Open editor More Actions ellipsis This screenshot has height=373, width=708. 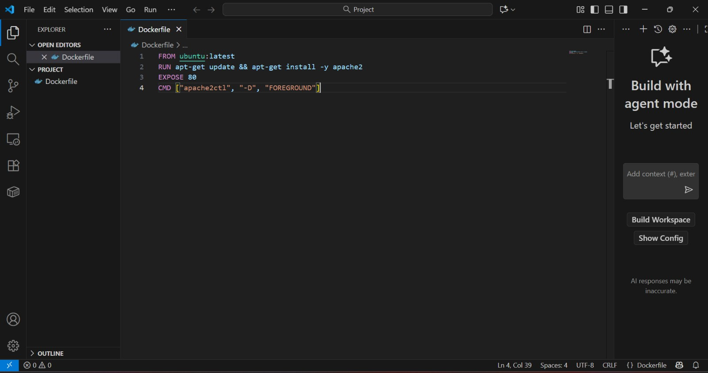click(x=601, y=29)
